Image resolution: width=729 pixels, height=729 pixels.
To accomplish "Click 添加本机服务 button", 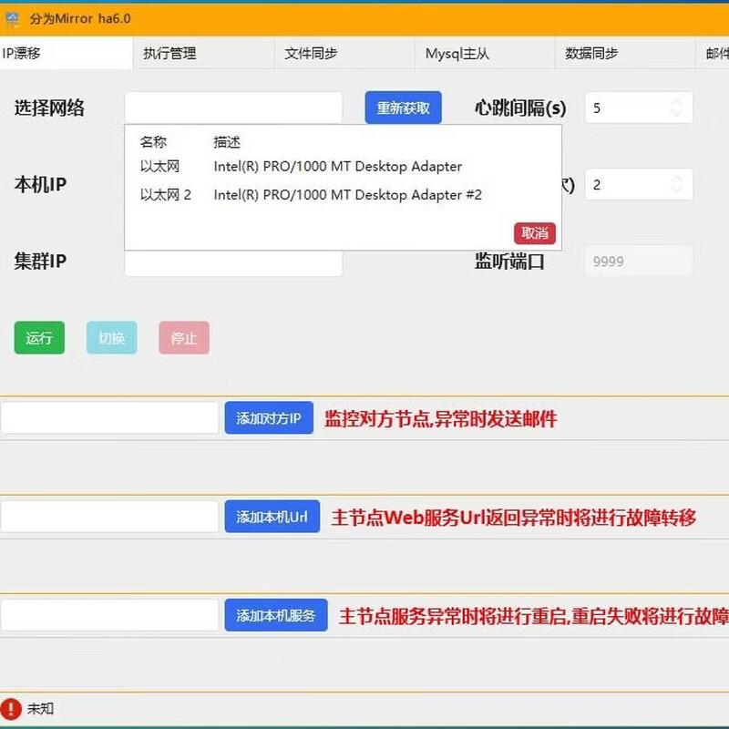I will coord(276,615).
